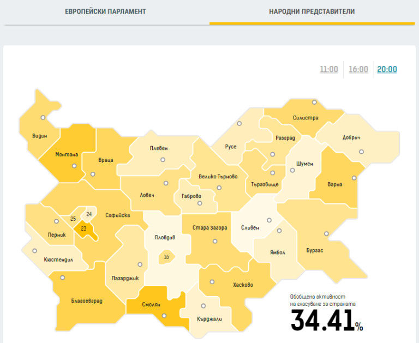Image resolution: width=419 pixels, height=343 pixels.
Task: Click the Видин city marker dot
Action: coord(43,117)
